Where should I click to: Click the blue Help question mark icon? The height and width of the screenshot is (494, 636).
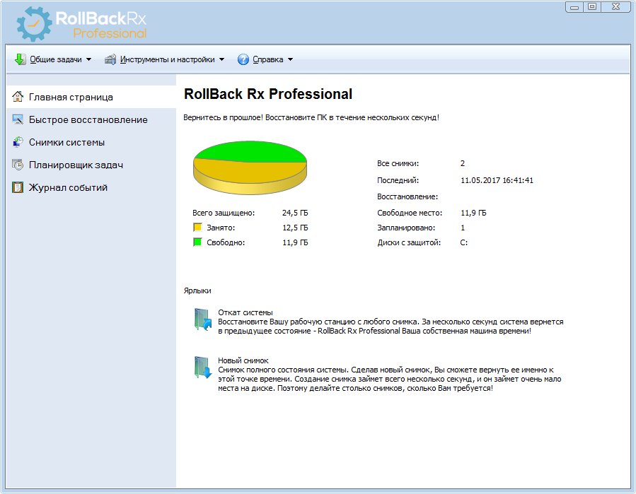click(x=243, y=59)
